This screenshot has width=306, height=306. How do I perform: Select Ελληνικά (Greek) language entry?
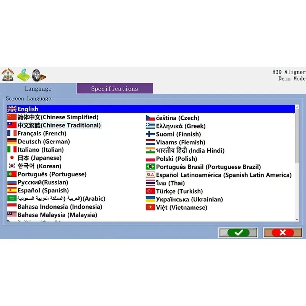[x=176, y=126]
